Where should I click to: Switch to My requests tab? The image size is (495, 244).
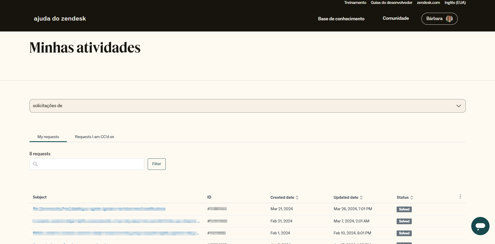pos(48,137)
